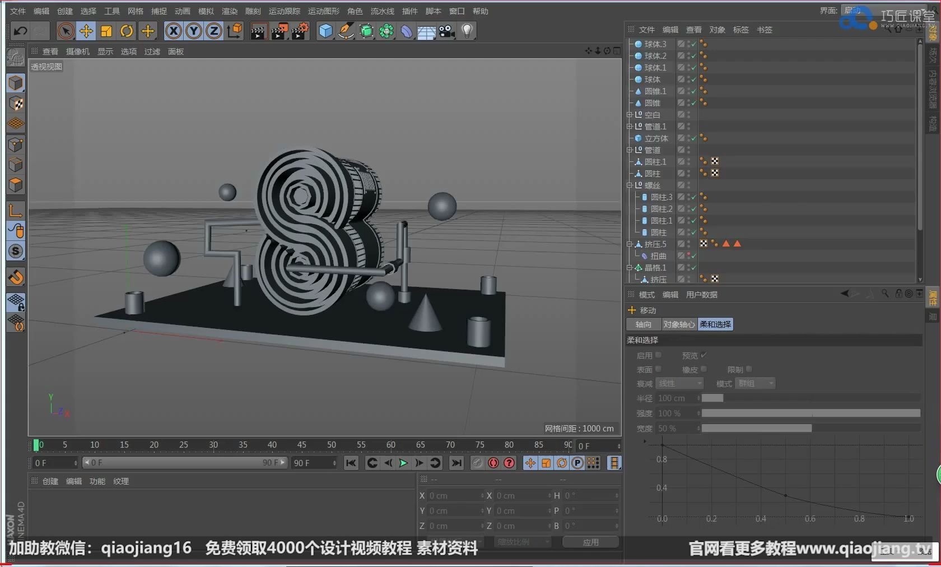The width and height of the screenshot is (941, 567).
Task: Select the Scale tool
Action: (x=106, y=31)
